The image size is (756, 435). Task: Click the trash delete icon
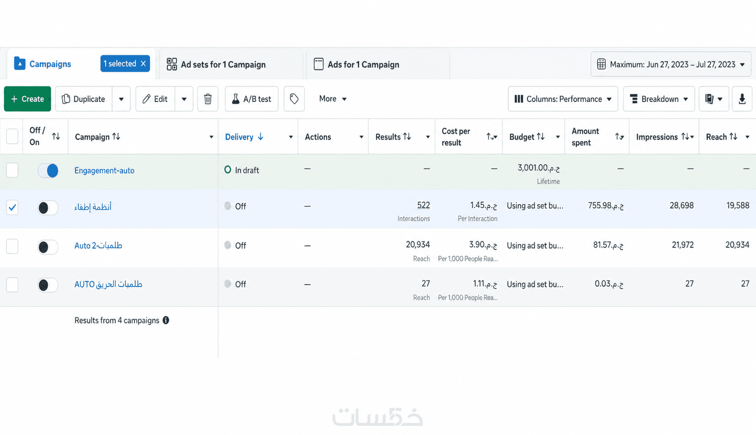tap(208, 99)
